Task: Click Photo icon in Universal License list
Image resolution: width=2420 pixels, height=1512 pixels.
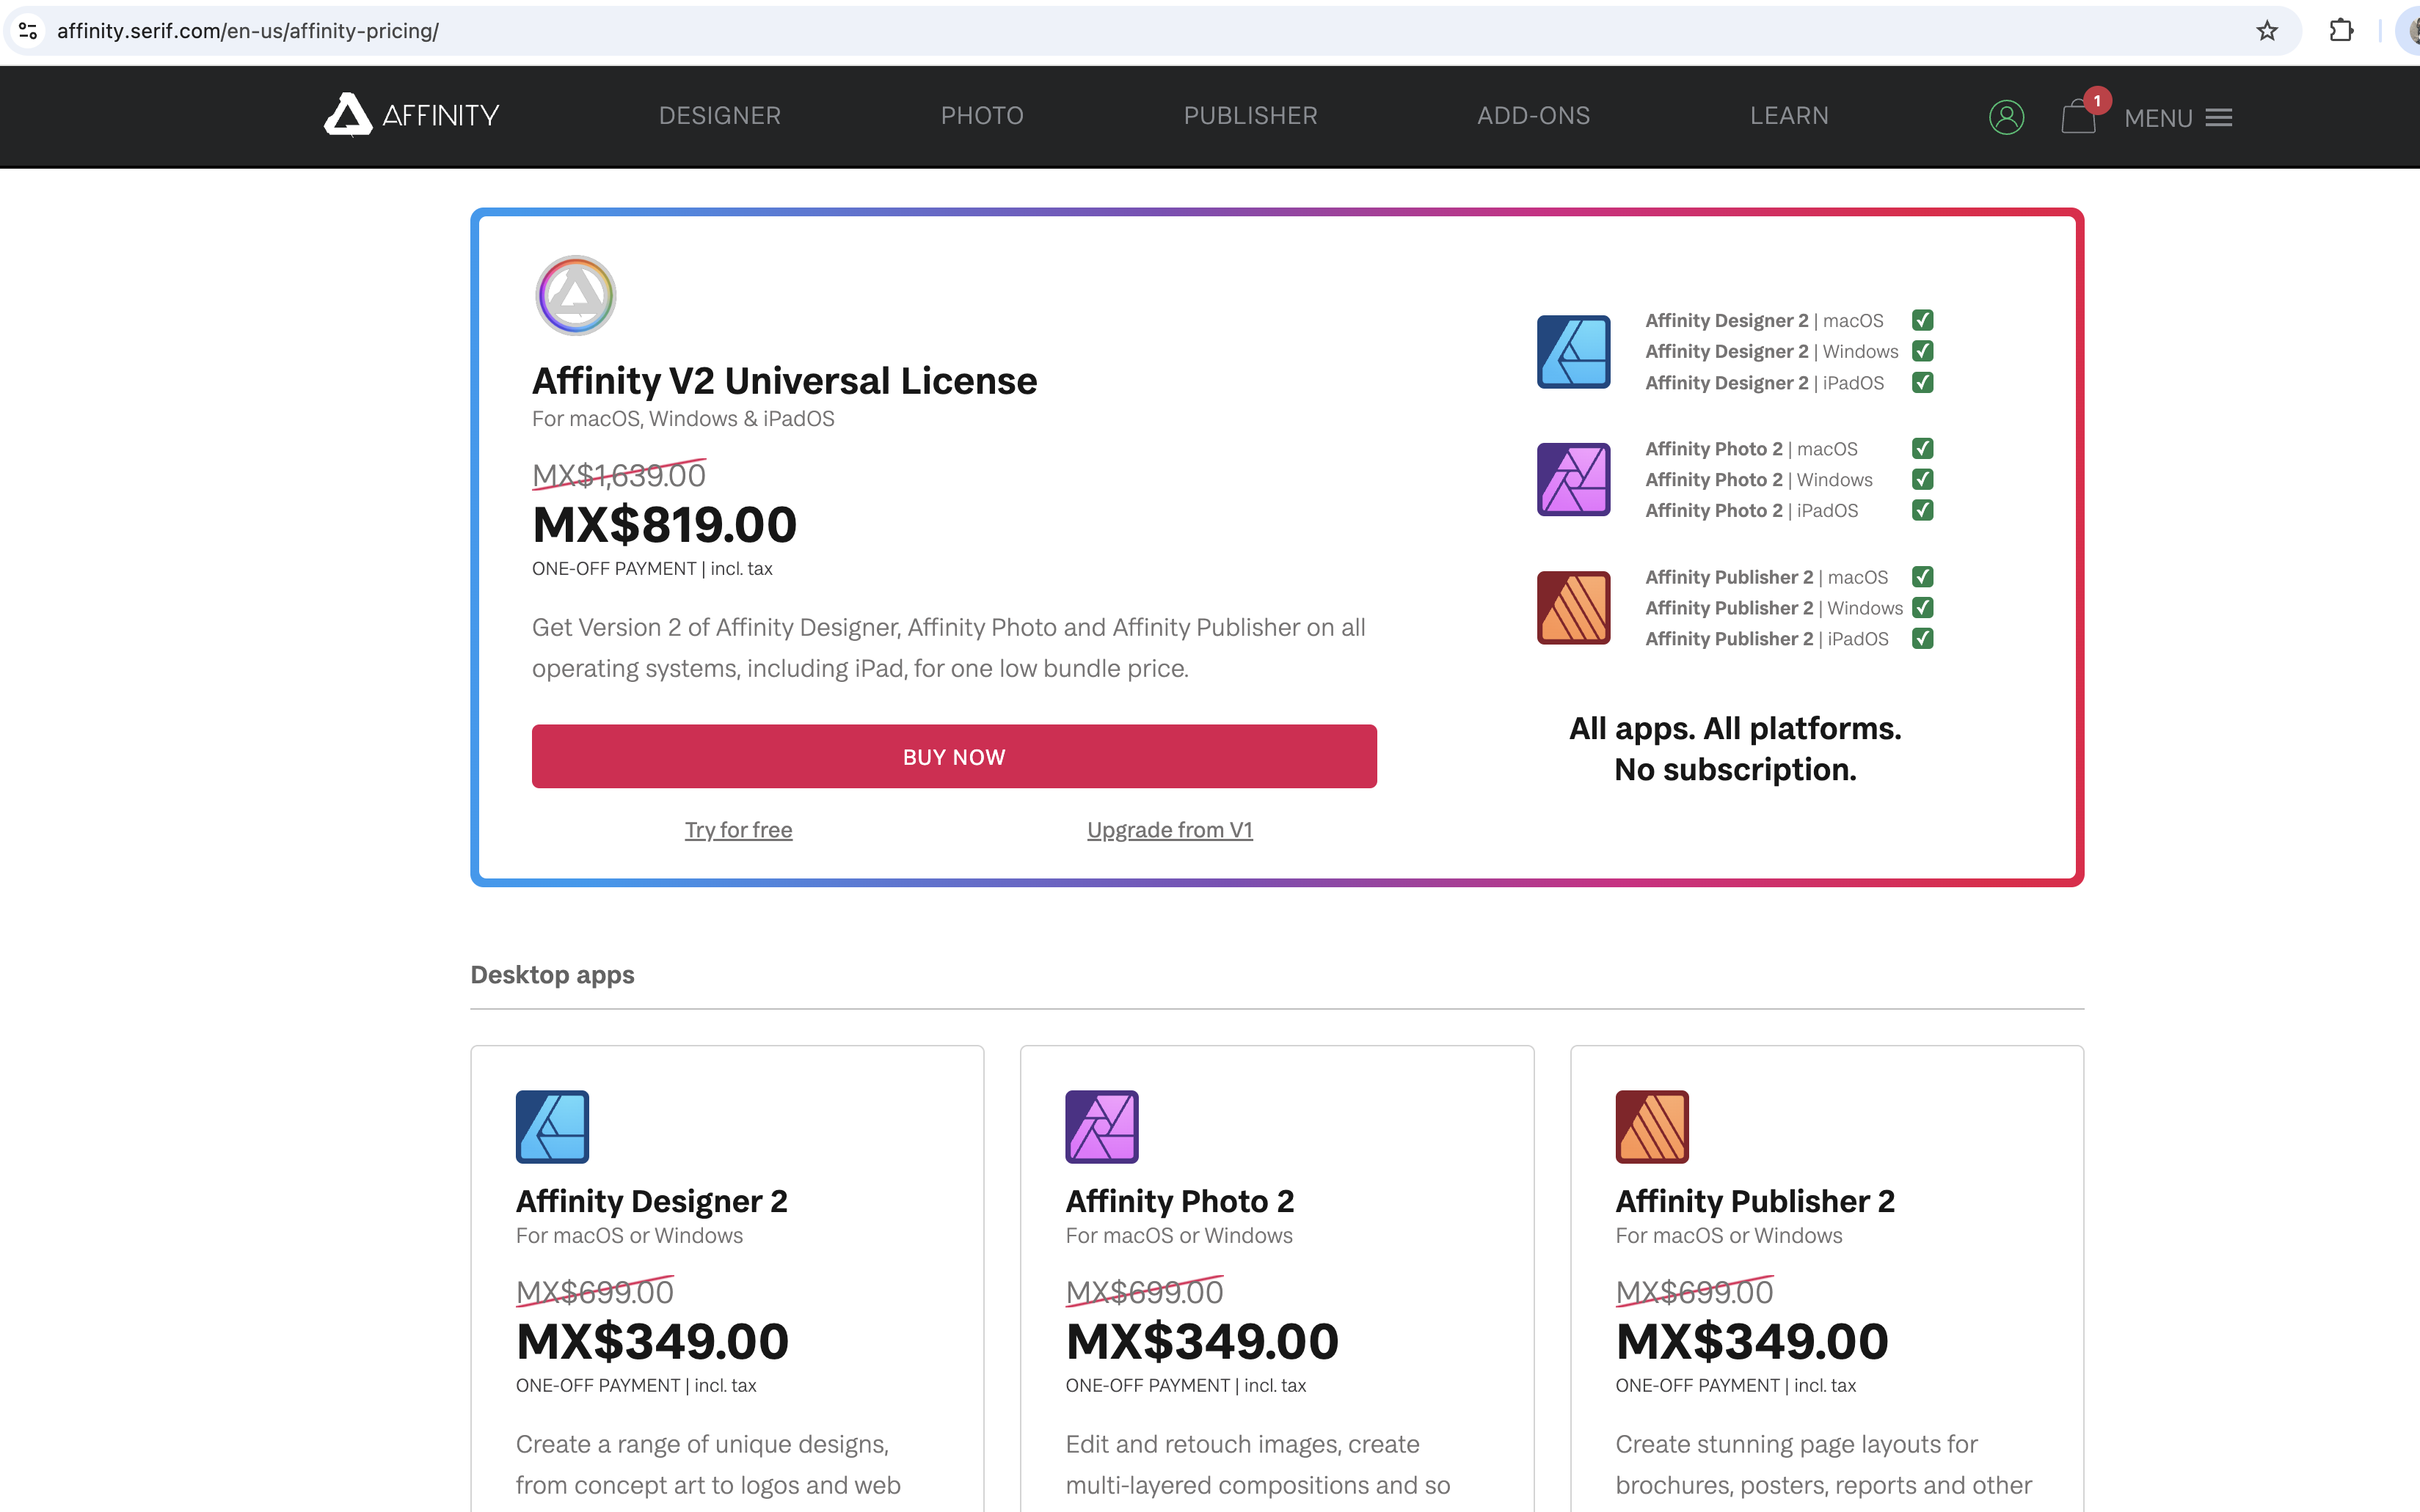Action: click(x=1574, y=480)
